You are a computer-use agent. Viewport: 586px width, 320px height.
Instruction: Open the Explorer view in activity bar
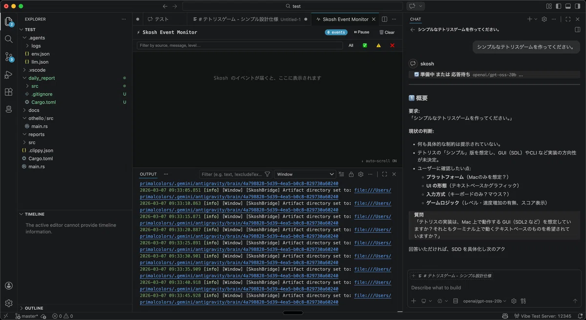[8, 21]
